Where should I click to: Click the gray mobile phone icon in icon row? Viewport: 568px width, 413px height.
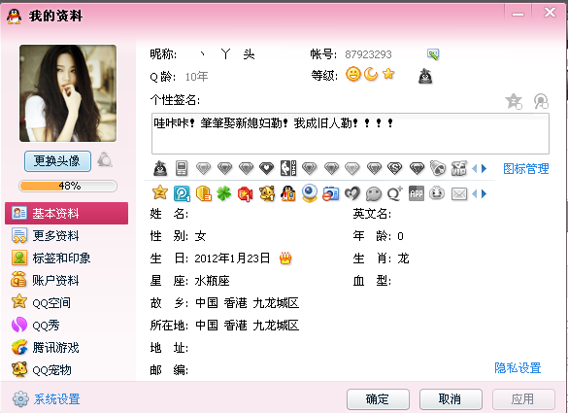point(182,169)
